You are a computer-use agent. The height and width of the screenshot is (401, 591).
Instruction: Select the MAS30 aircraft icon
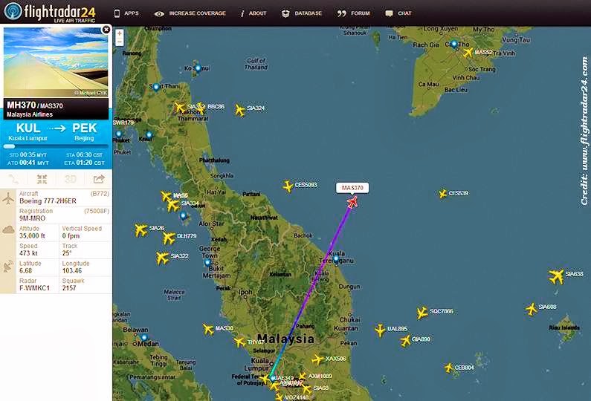click(208, 329)
